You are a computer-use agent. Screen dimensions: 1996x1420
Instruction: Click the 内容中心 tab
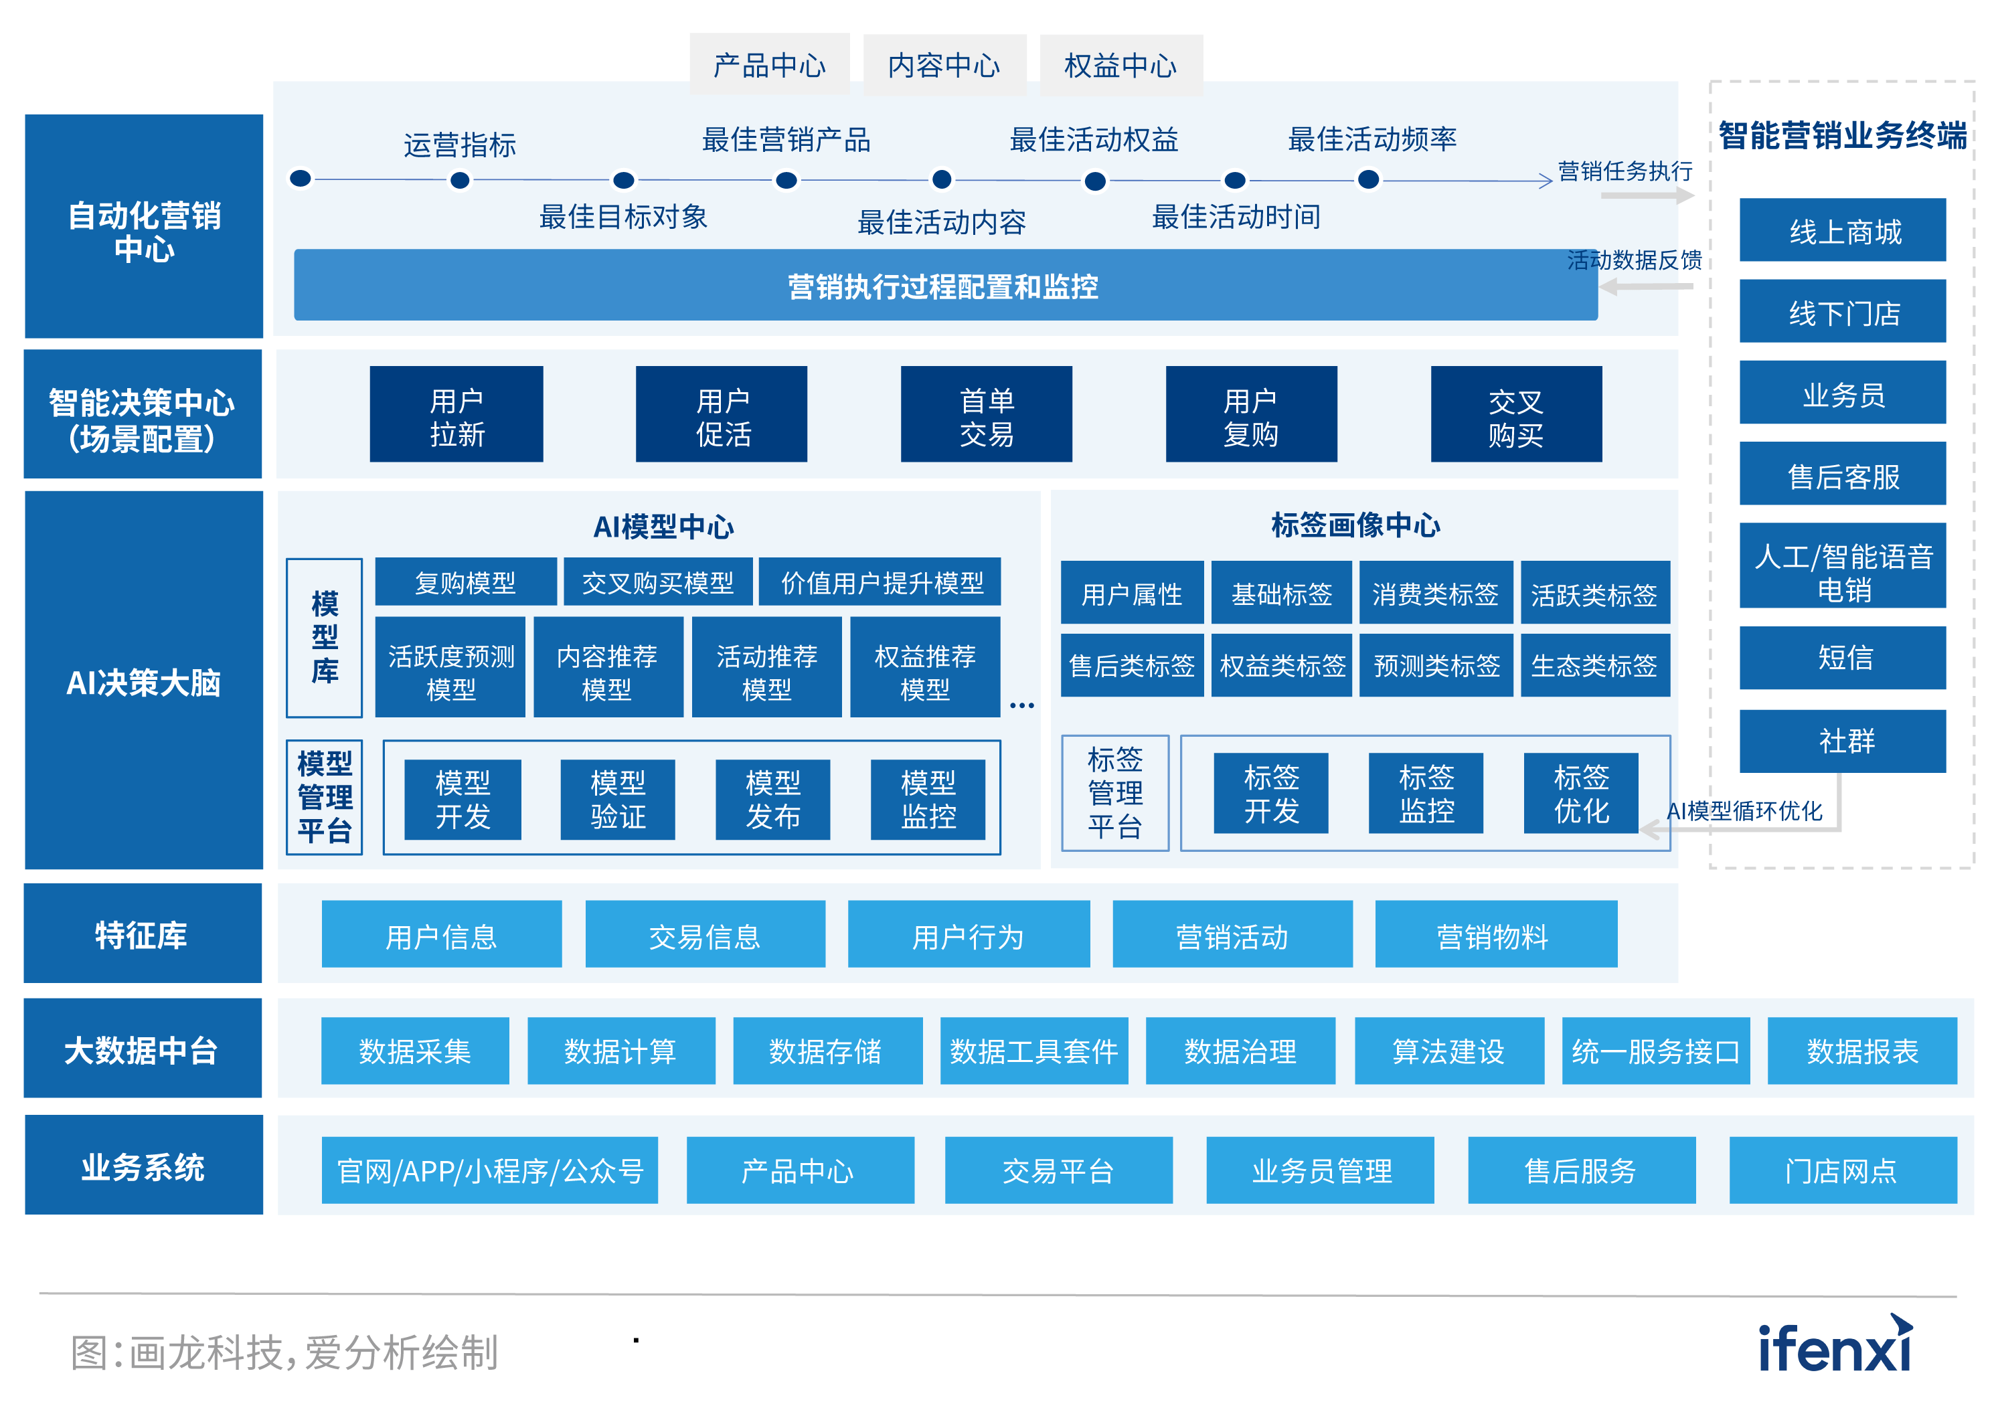[x=944, y=64]
